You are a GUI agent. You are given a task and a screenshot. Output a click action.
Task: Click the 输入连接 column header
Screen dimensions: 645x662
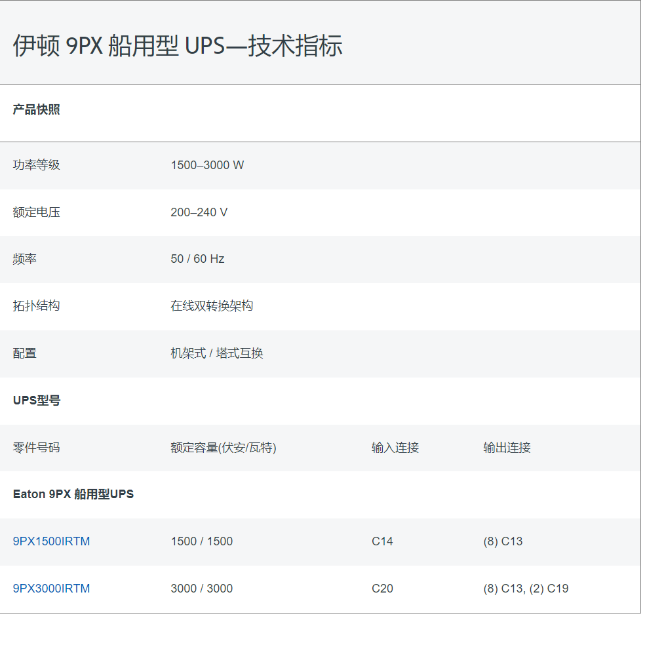tap(395, 448)
